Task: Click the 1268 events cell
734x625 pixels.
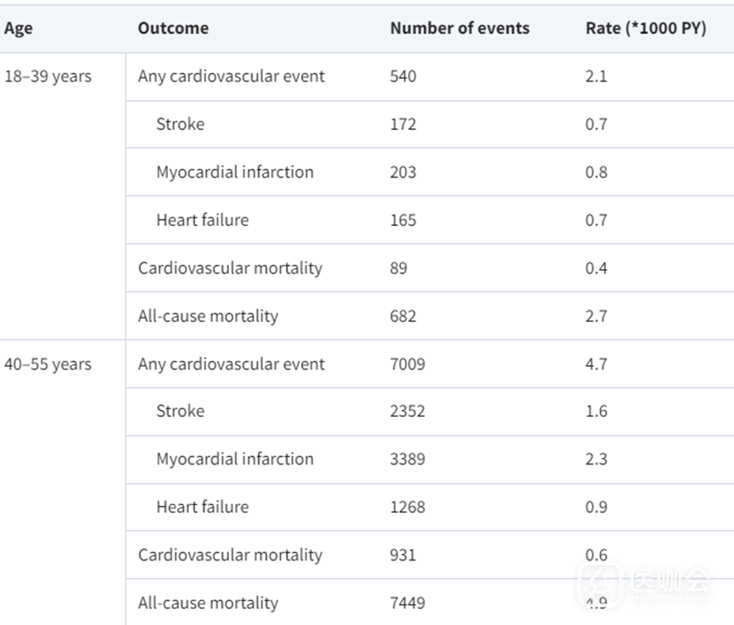Action: point(407,507)
